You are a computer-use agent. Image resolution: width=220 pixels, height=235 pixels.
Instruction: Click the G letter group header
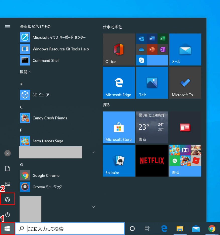(x=21, y=164)
